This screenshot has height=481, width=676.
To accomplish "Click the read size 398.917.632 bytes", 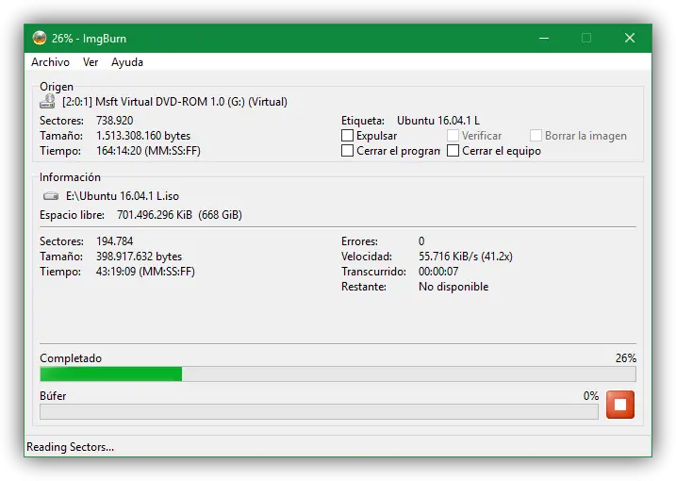I will click(x=139, y=257).
